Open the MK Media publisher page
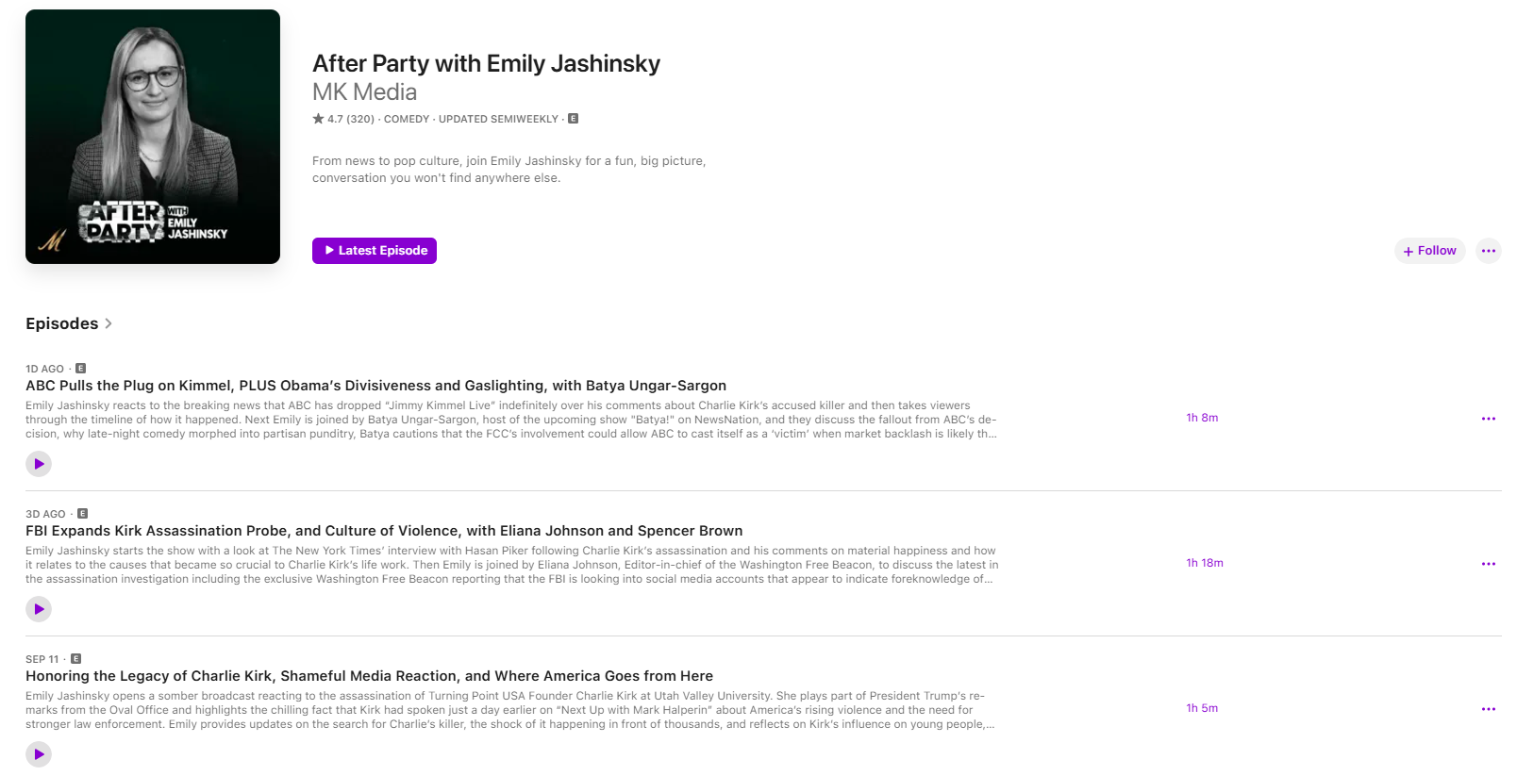This screenshot has height=776, width=1517. click(x=364, y=91)
